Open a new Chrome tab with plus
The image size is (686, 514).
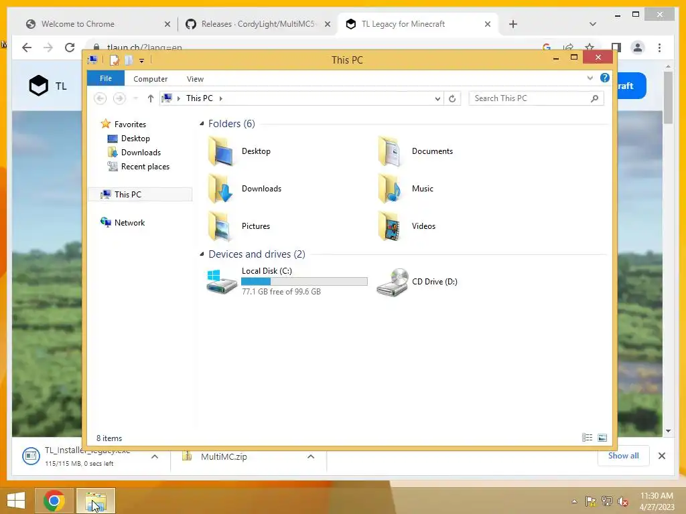point(513,24)
